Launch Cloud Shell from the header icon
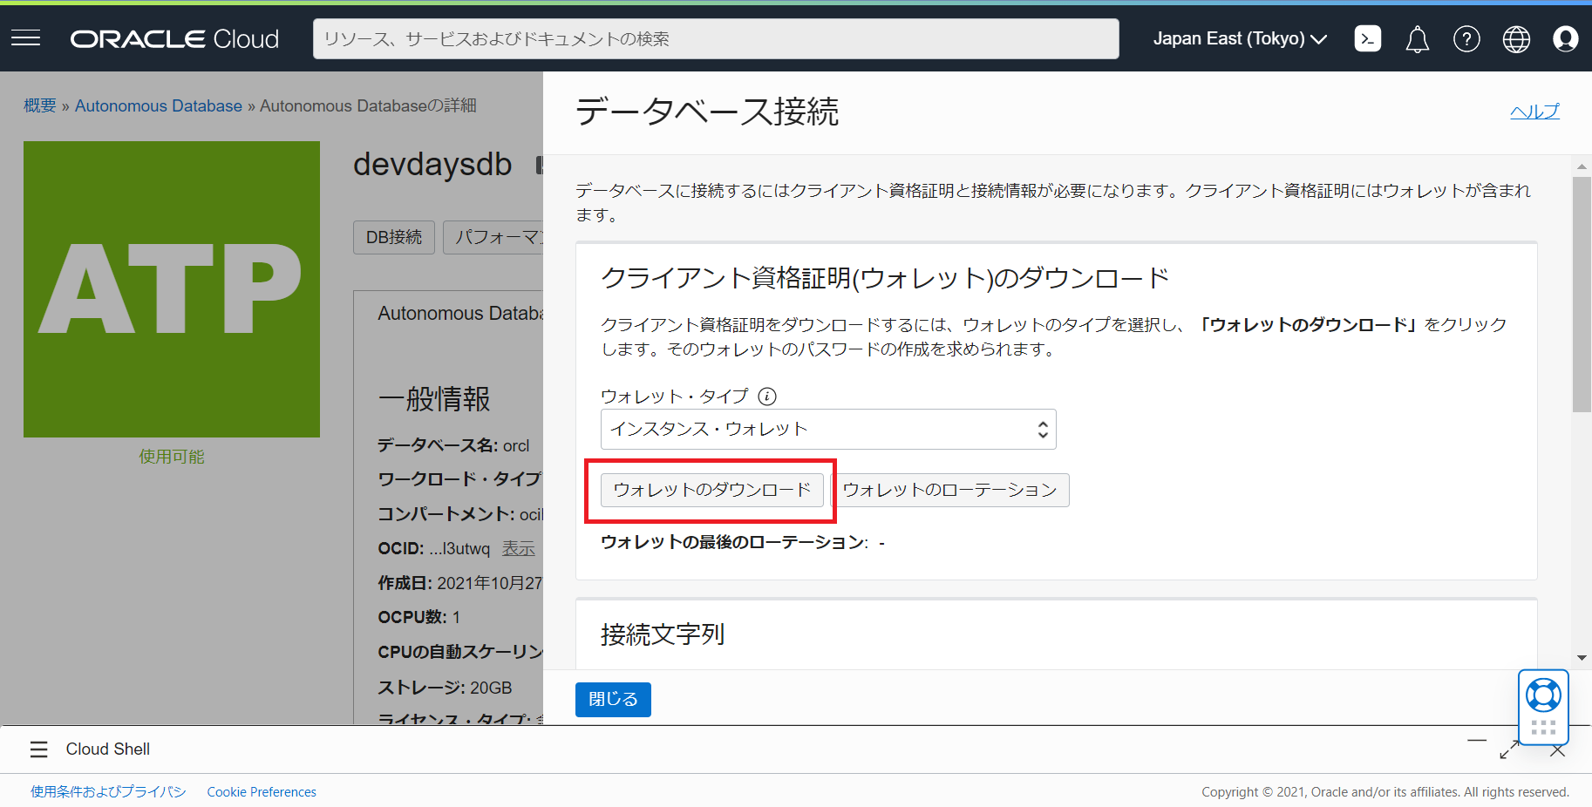Screen dimensions: 1592x807 click(1367, 38)
